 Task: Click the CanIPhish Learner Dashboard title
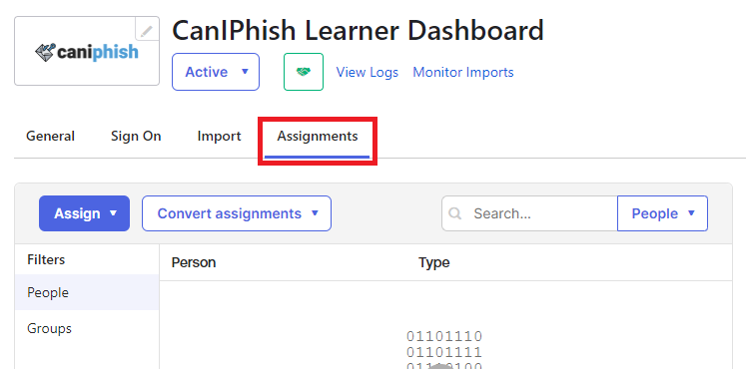coord(358,31)
